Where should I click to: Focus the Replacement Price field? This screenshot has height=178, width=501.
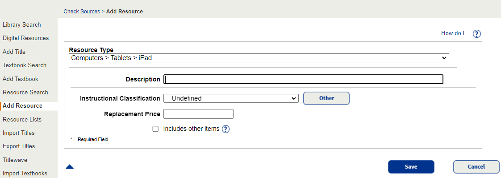click(198, 114)
